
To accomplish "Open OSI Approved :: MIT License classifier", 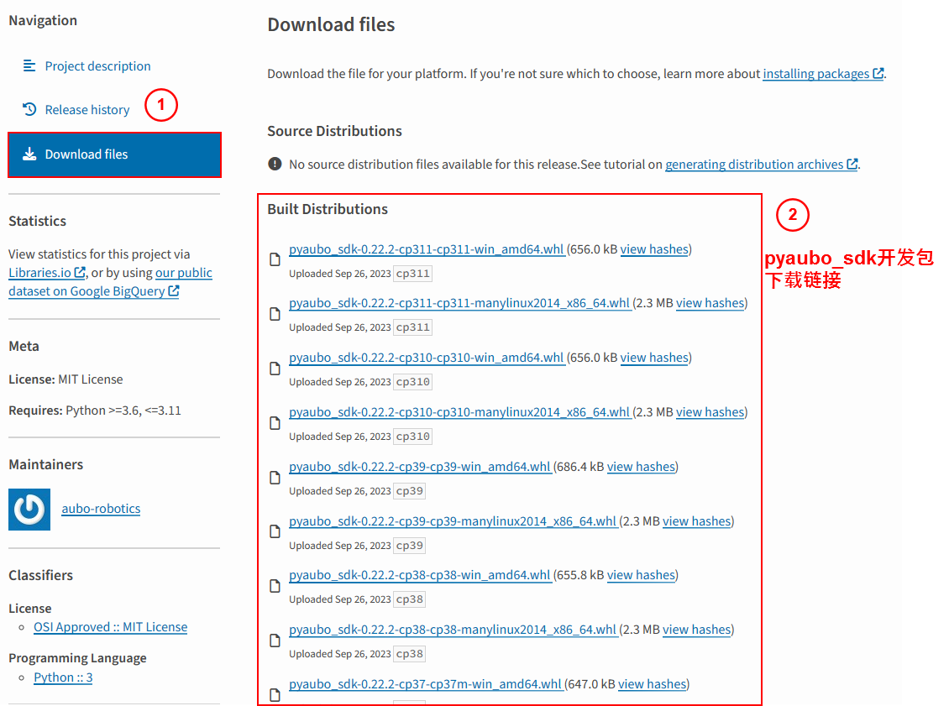I will click(x=110, y=627).
